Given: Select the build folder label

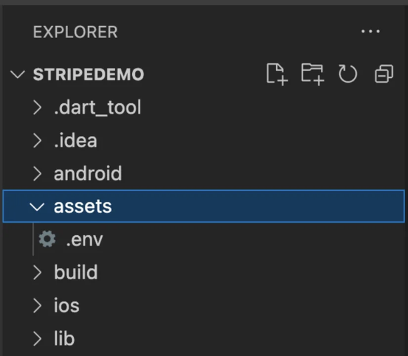Looking at the screenshot, I should pyautogui.click(x=76, y=272).
